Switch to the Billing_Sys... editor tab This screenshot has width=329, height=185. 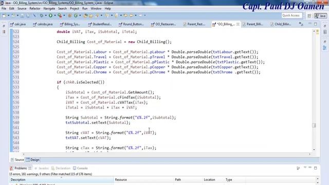[x=70, y=24]
